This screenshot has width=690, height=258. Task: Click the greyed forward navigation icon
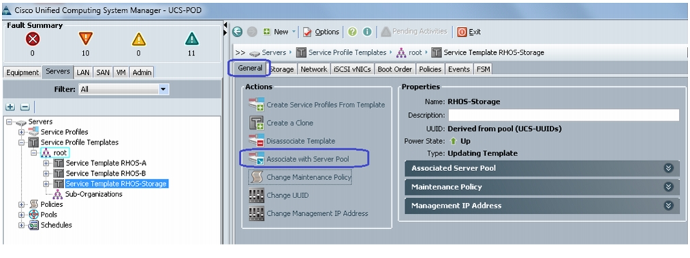pos(252,32)
